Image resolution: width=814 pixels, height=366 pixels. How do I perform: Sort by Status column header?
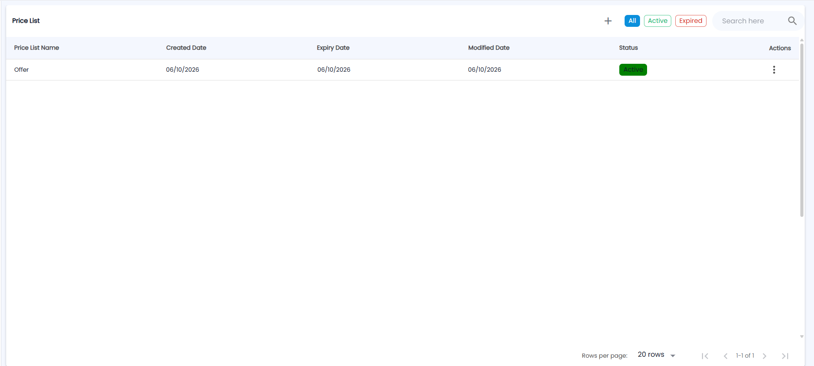[x=628, y=48]
